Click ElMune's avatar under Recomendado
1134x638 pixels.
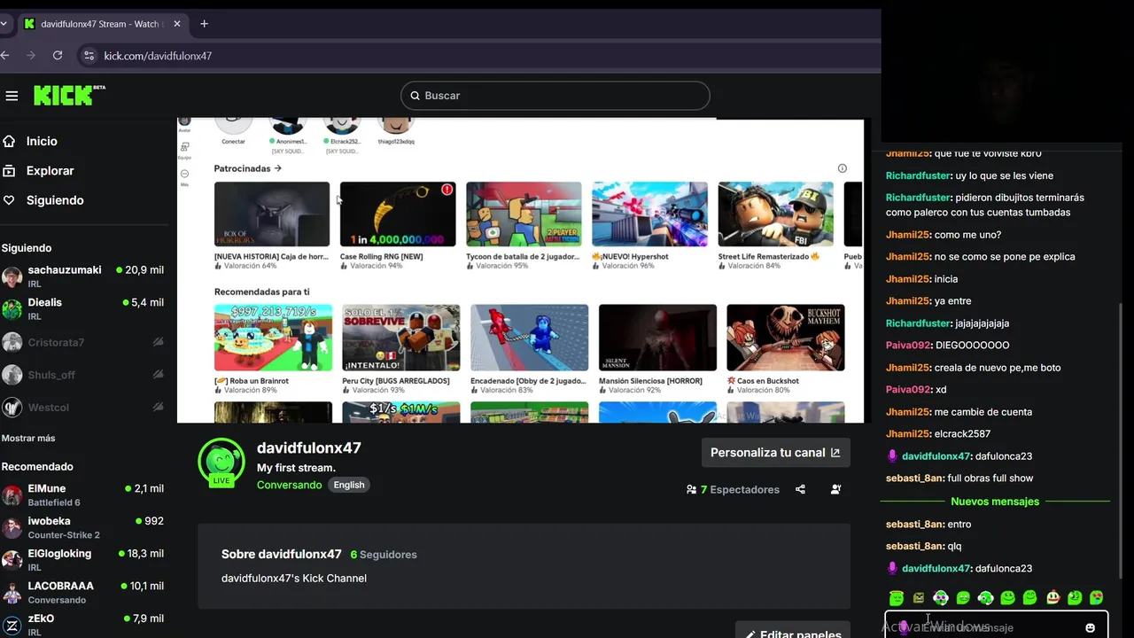pos(12,494)
